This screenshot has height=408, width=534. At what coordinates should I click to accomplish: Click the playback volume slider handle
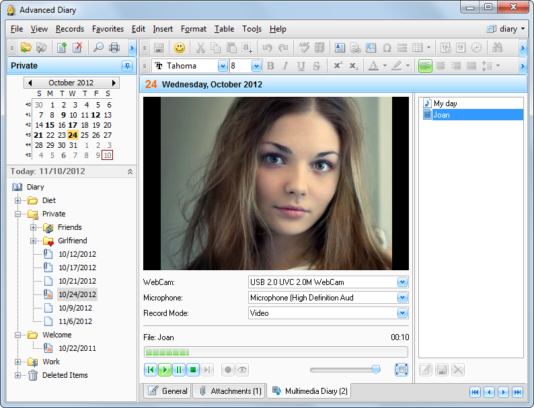click(x=376, y=369)
